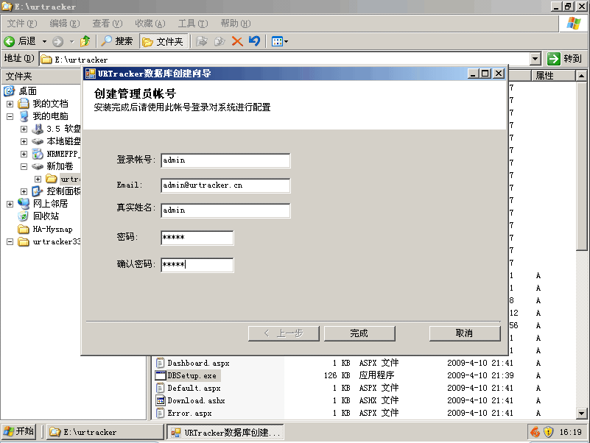The width and height of the screenshot is (590, 443).
Task: Click the Download.ashx file icon
Action: coord(161,400)
